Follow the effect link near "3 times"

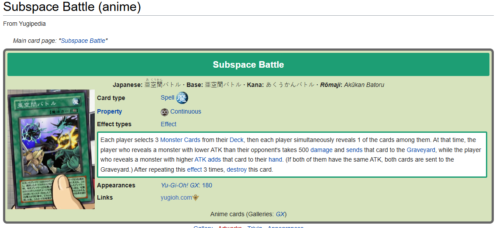[x=195, y=170]
